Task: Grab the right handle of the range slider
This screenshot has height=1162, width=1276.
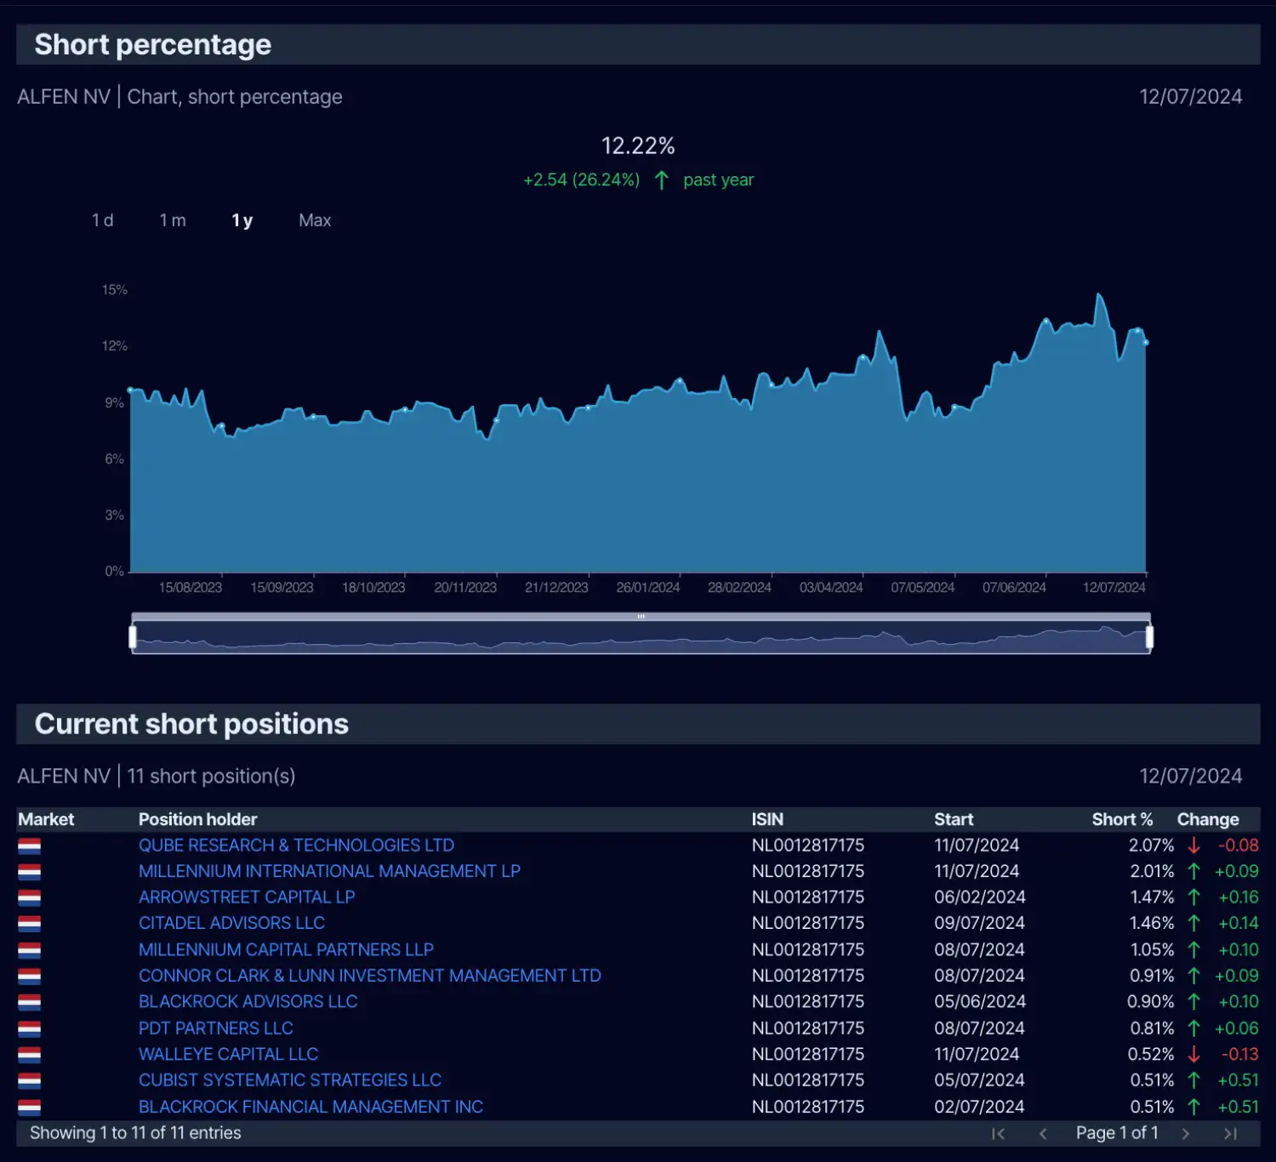Action: point(1149,636)
